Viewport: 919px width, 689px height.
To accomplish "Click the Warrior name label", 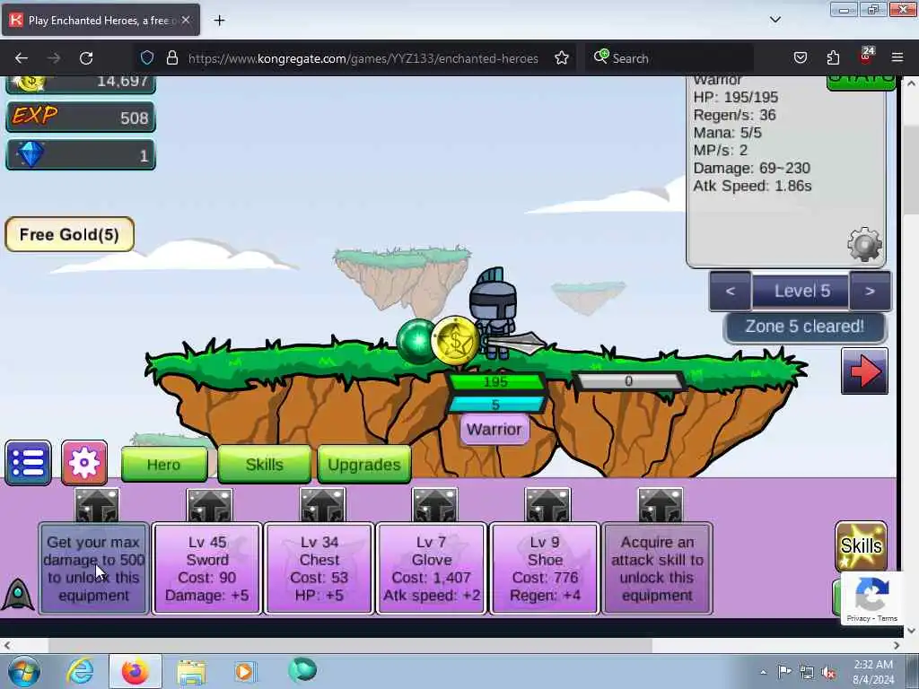I will pos(495,430).
